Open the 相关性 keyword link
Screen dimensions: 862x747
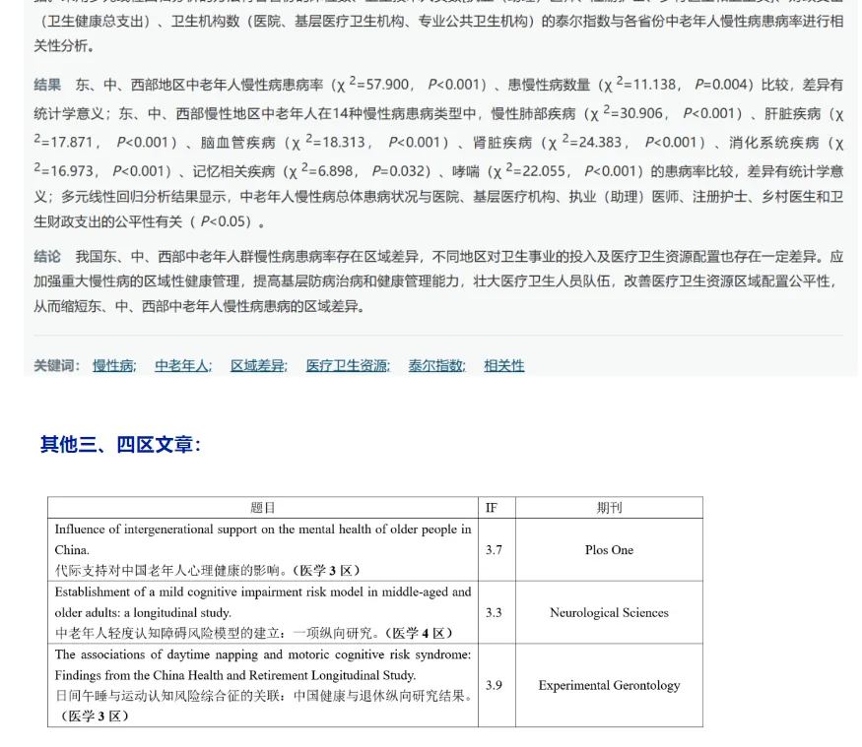504,365
